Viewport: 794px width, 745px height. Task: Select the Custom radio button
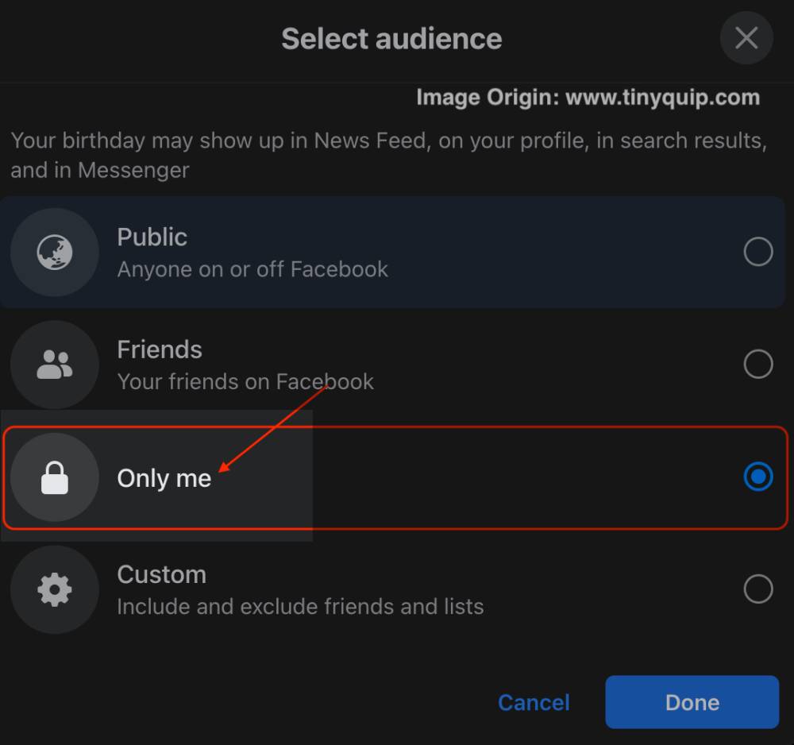tap(758, 589)
